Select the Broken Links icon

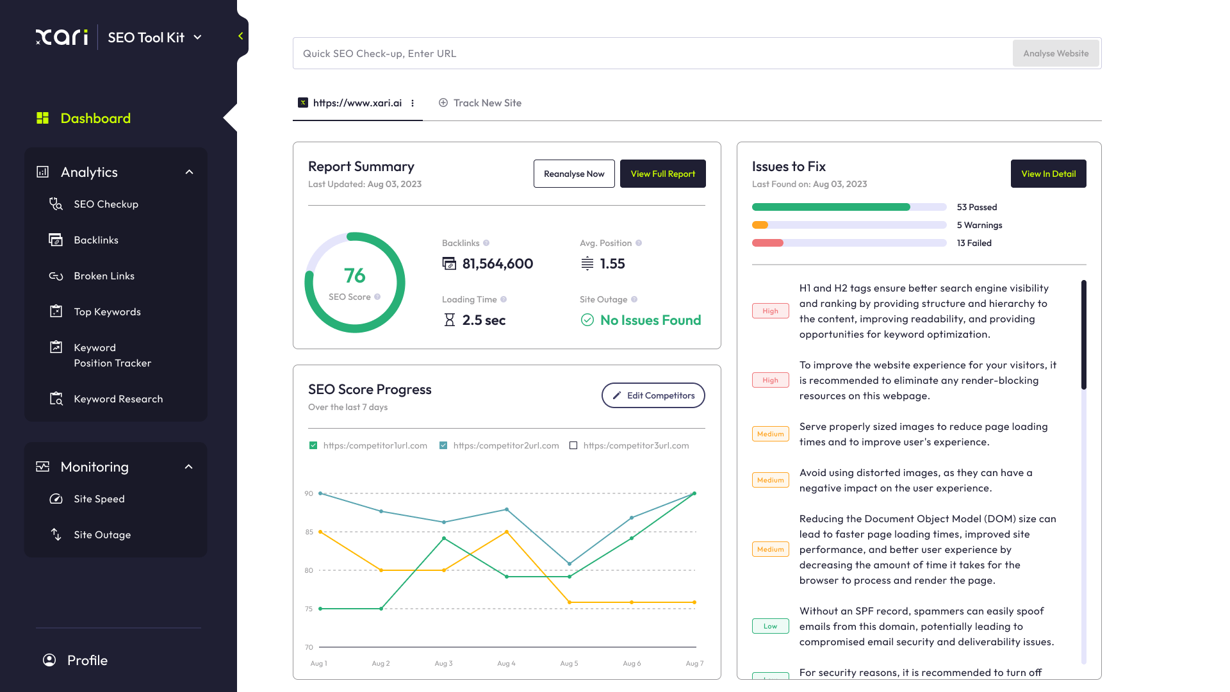[56, 276]
